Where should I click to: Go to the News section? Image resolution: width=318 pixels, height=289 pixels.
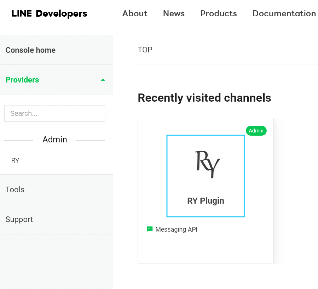[174, 13]
